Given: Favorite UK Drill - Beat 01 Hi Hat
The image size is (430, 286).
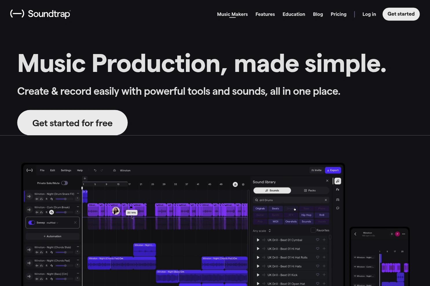Looking at the screenshot, I should click(x=318, y=249).
